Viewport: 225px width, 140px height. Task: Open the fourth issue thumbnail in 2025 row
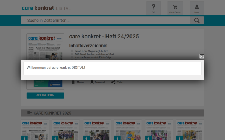128,130
